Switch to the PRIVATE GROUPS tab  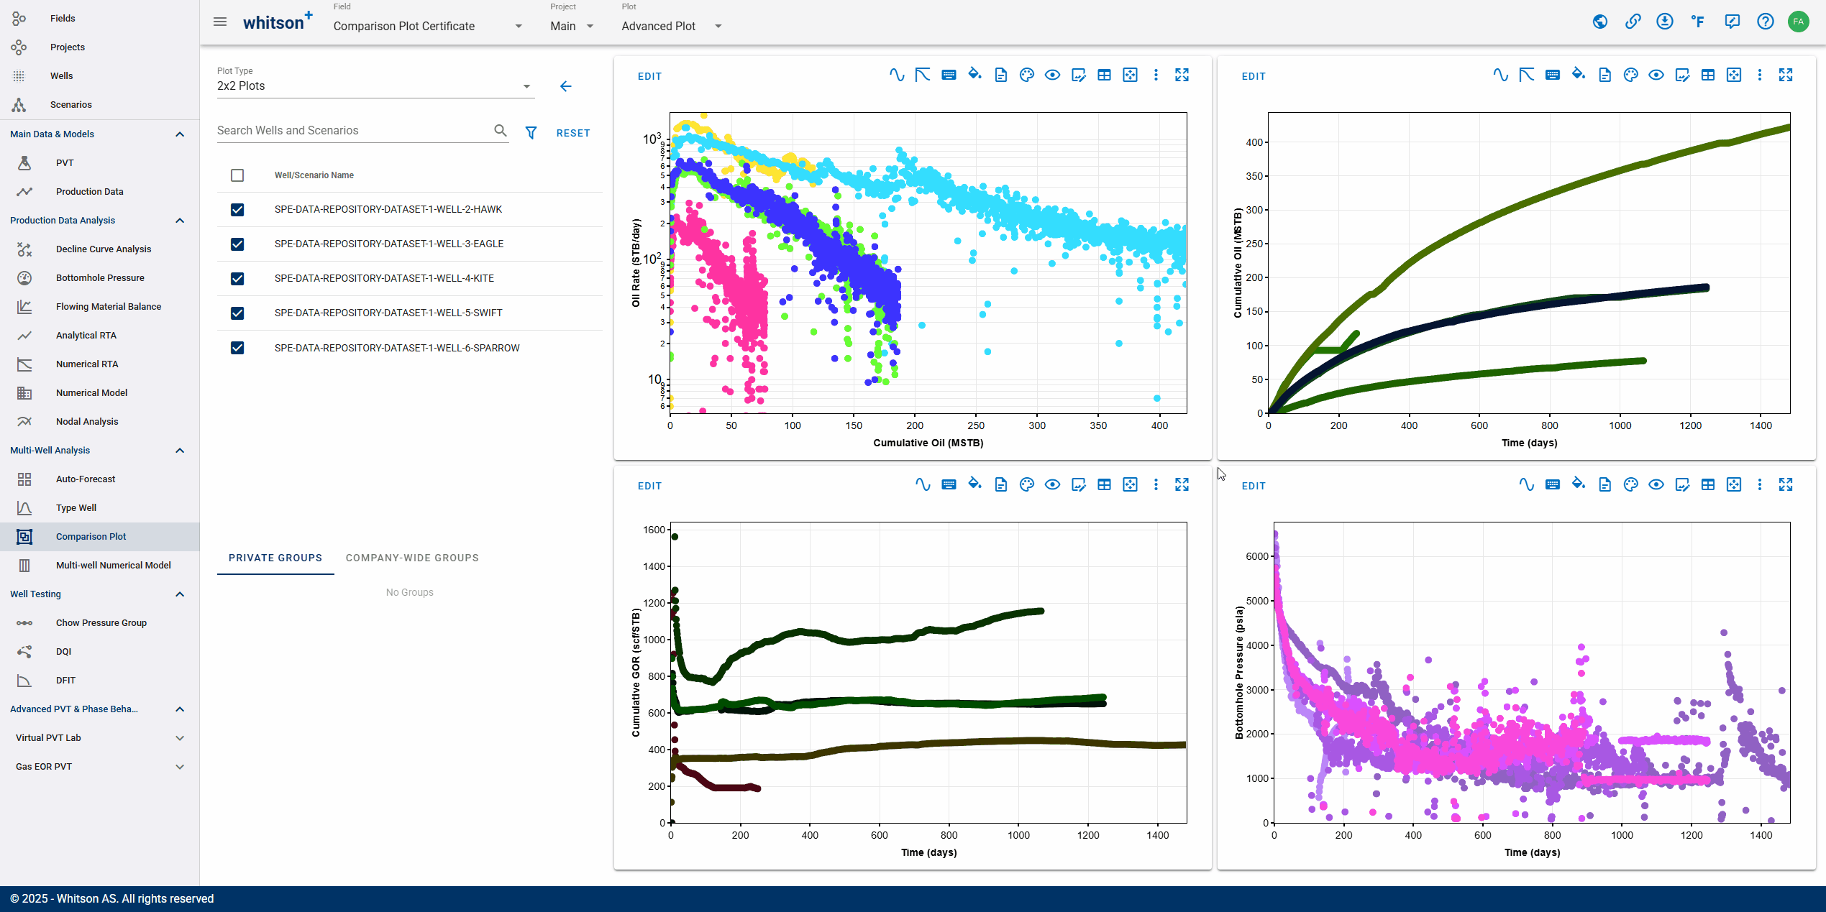click(x=275, y=558)
